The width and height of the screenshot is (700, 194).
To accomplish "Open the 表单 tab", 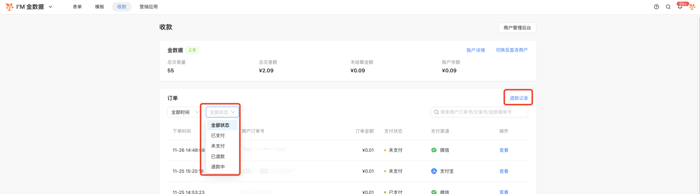I will point(77,7).
